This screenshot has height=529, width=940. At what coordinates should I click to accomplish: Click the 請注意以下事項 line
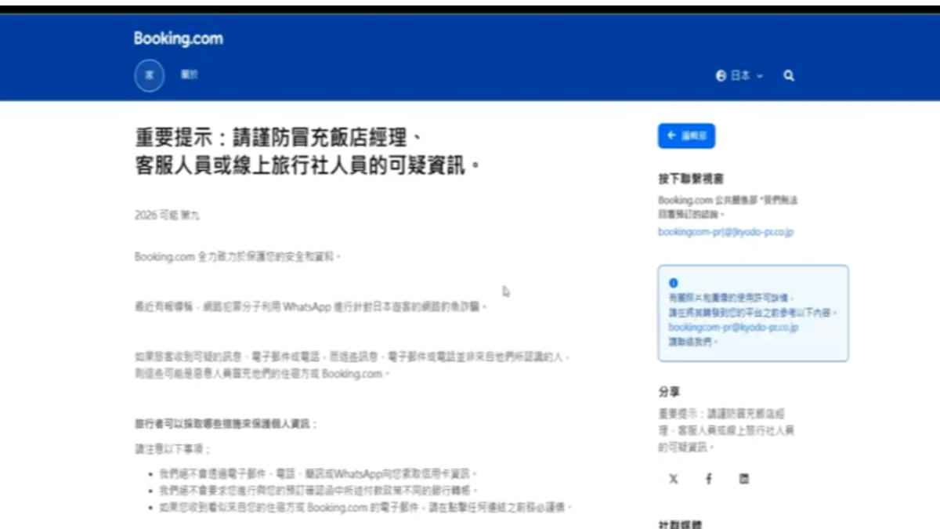point(173,449)
